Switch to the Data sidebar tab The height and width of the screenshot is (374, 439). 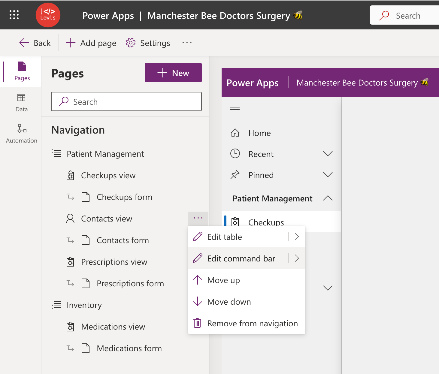coord(22,103)
